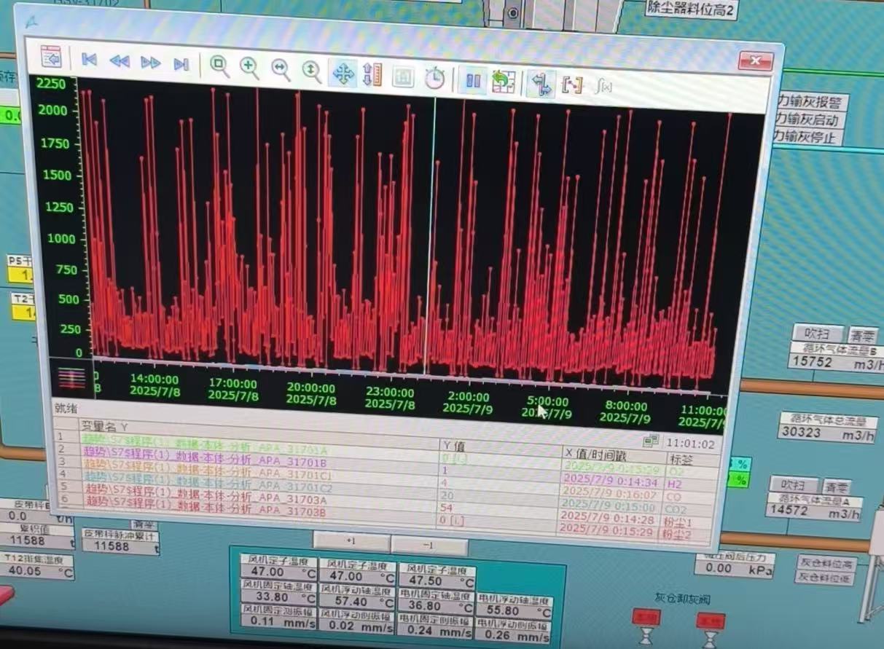Select the move trend area tool
Image resolution: width=884 pixels, height=649 pixels.
(343, 73)
